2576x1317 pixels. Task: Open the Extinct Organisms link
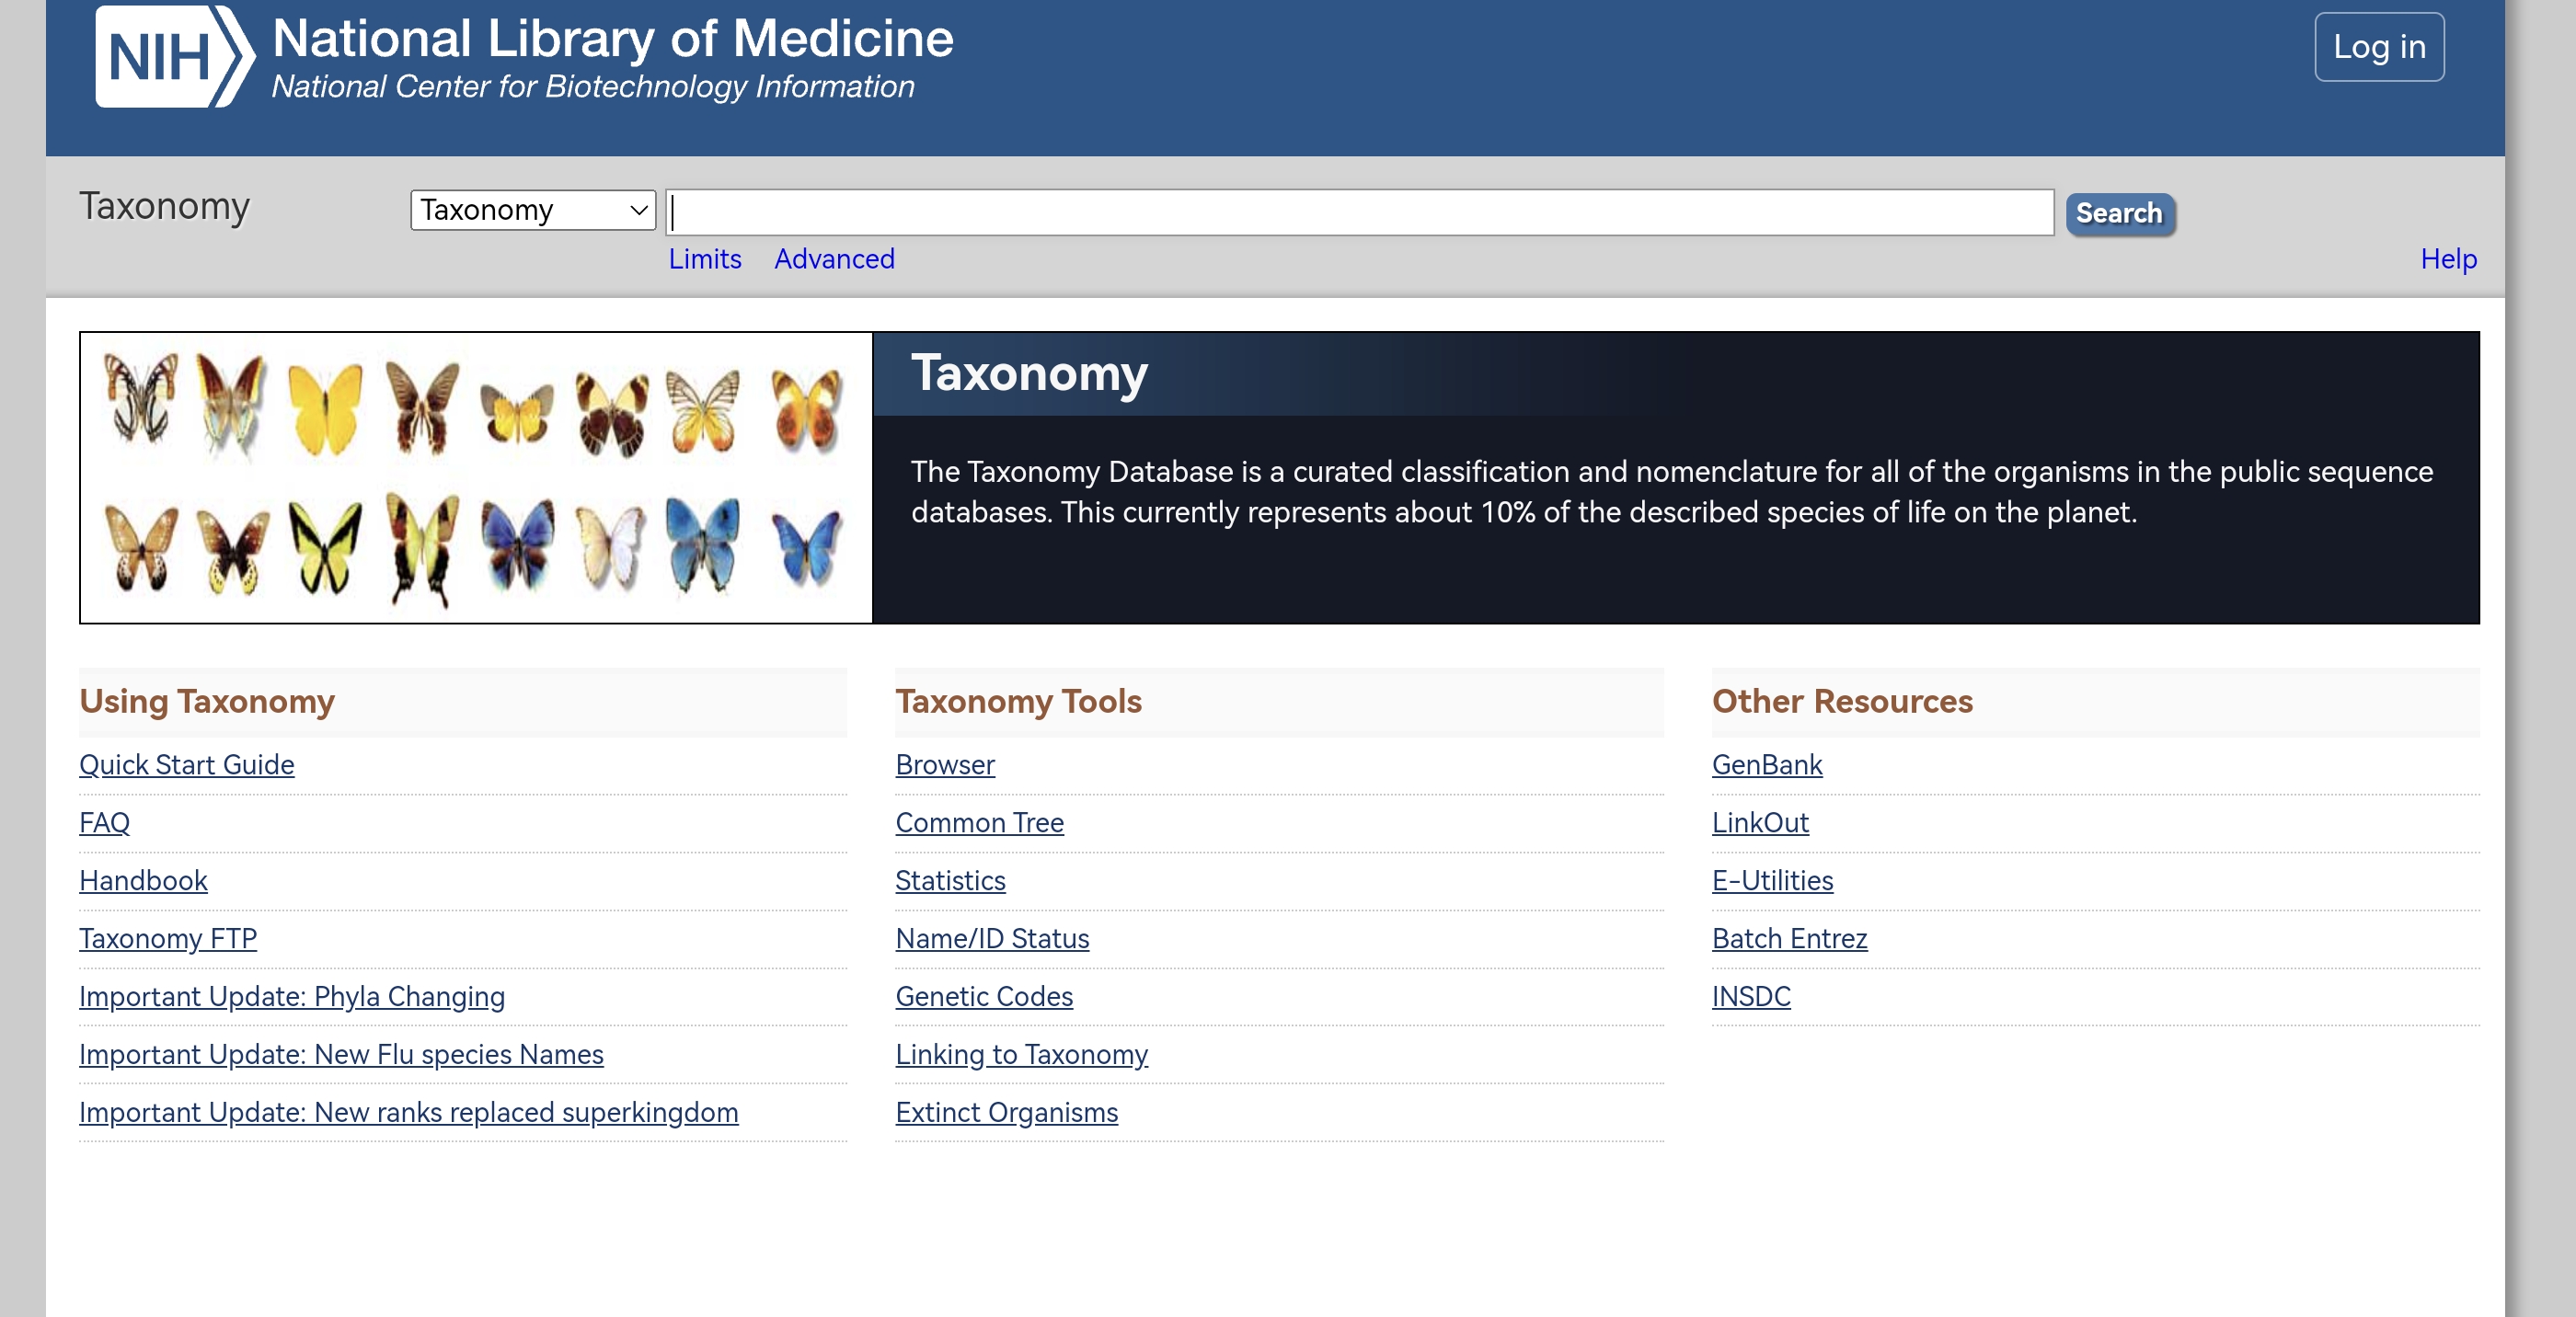(1006, 1113)
